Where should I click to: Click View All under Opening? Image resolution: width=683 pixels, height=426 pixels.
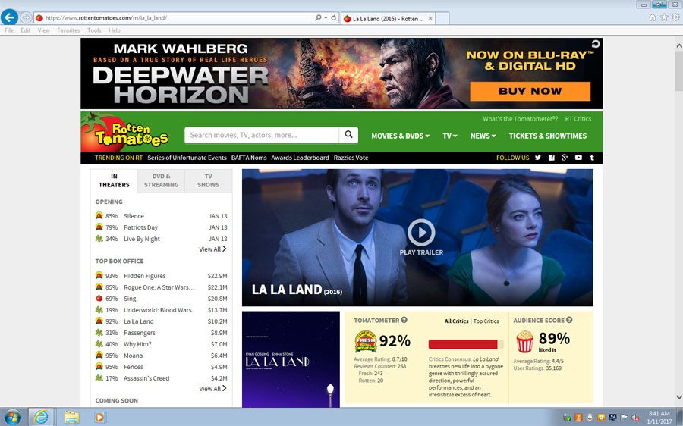pos(212,249)
